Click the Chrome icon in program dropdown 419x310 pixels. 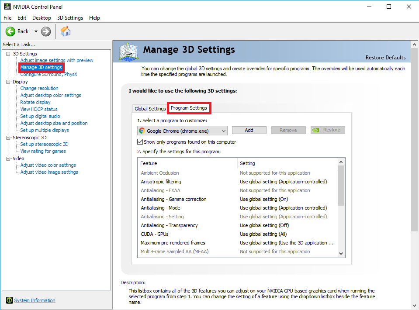pos(142,131)
